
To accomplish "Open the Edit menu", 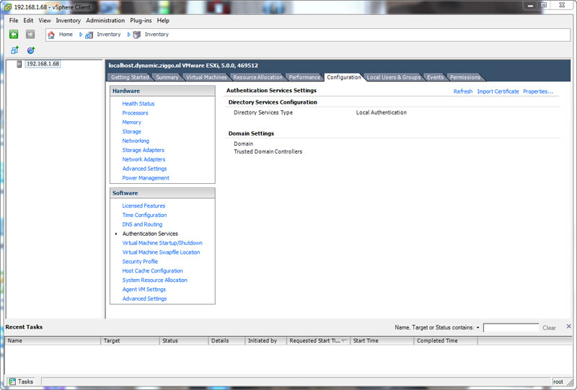I will 28,21.
